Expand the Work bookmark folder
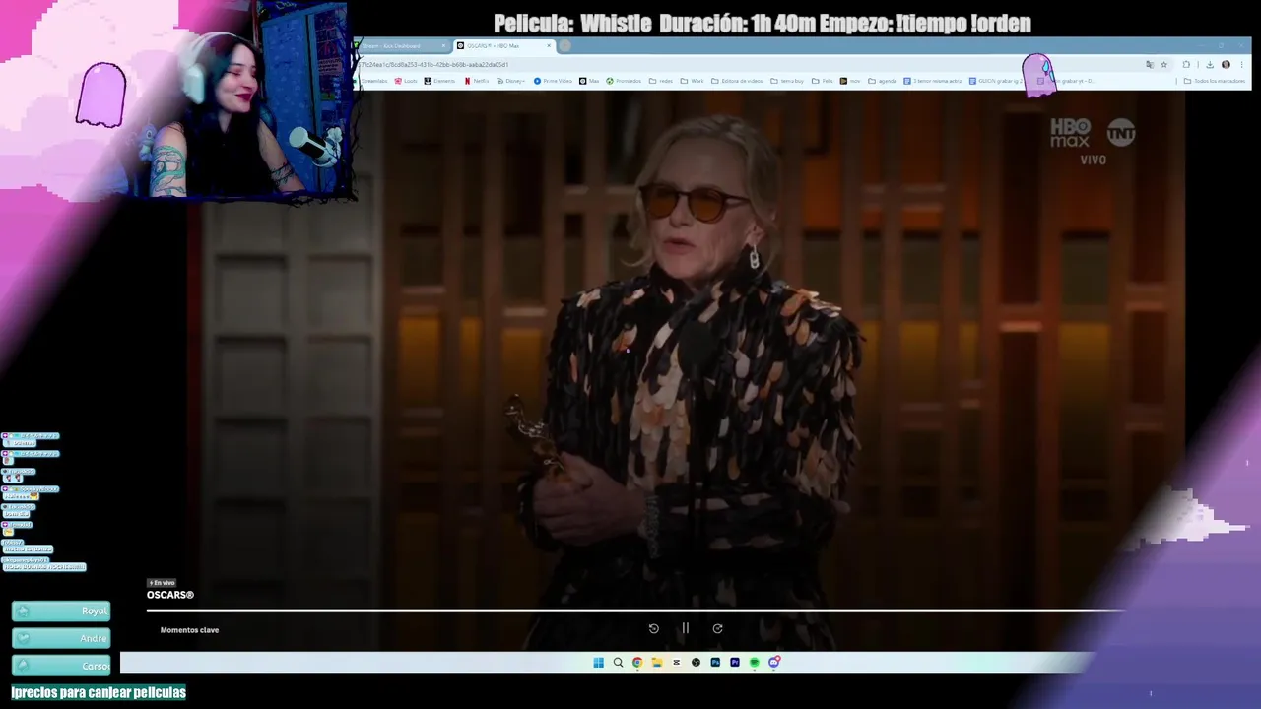The height and width of the screenshot is (709, 1261). (692, 81)
